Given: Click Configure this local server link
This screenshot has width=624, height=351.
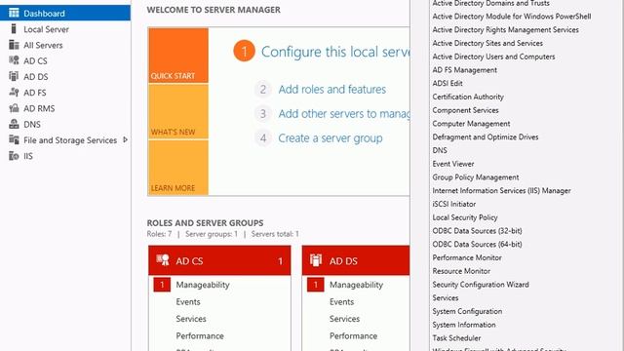Looking at the screenshot, I should [335, 52].
